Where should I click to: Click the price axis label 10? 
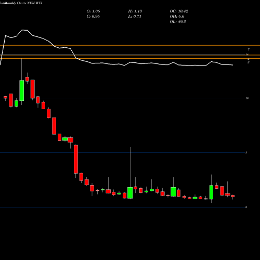click(x=247, y=98)
